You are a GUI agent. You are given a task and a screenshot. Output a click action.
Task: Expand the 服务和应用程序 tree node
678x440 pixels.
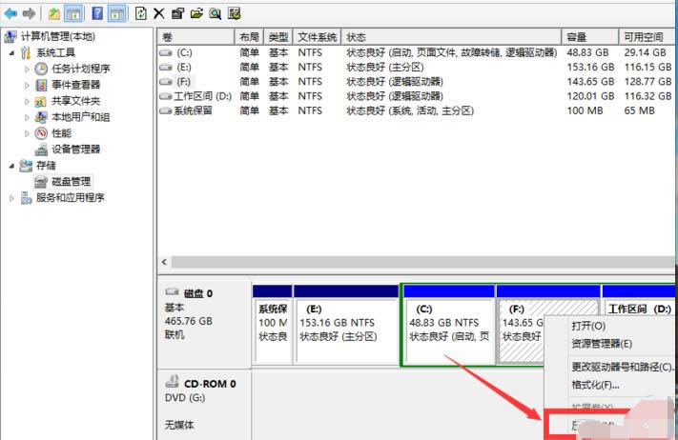click(12, 198)
